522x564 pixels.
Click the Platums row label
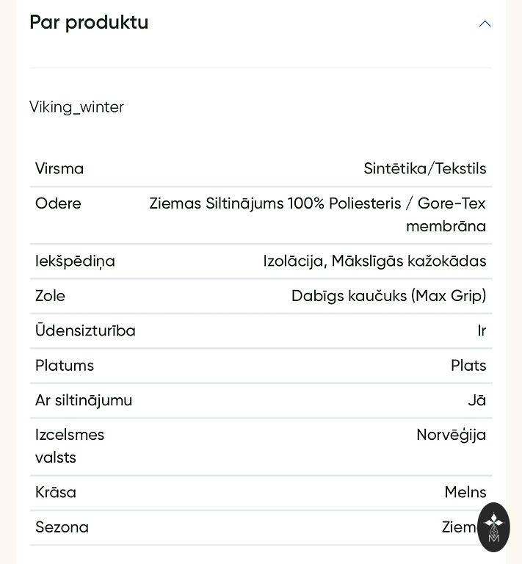pos(65,366)
